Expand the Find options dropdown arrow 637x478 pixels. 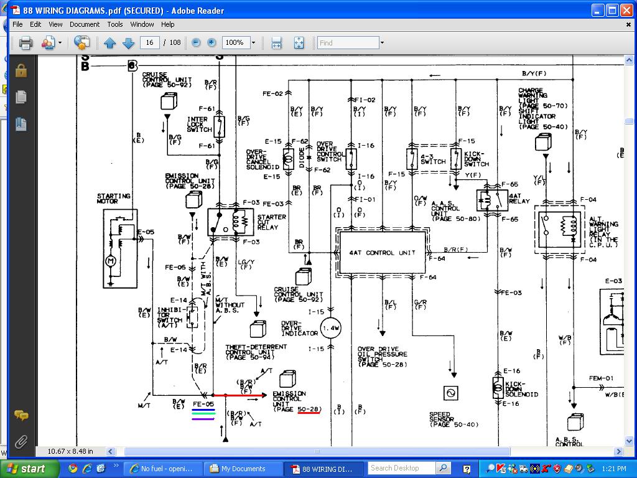point(382,43)
